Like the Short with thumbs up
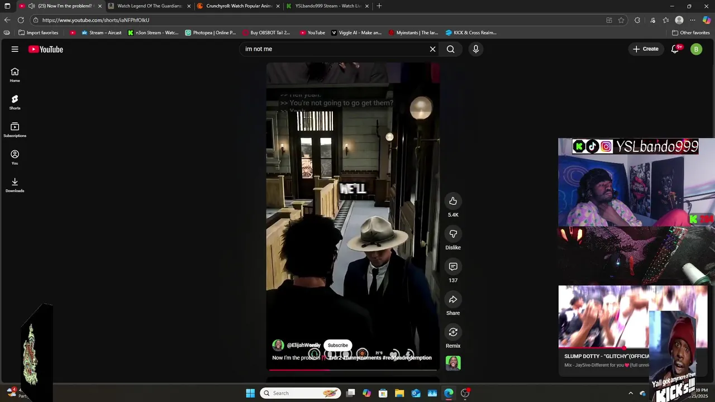This screenshot has height=402, width=715. 453,201
